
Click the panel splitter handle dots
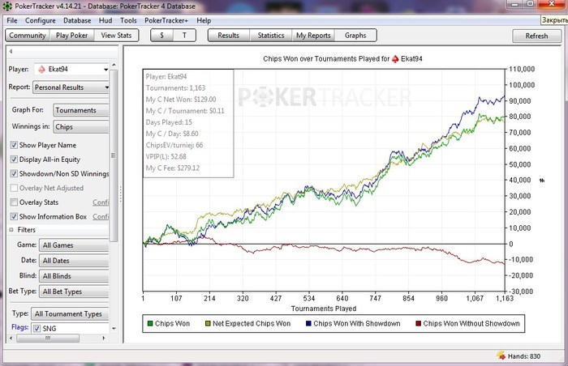point(121,194)
